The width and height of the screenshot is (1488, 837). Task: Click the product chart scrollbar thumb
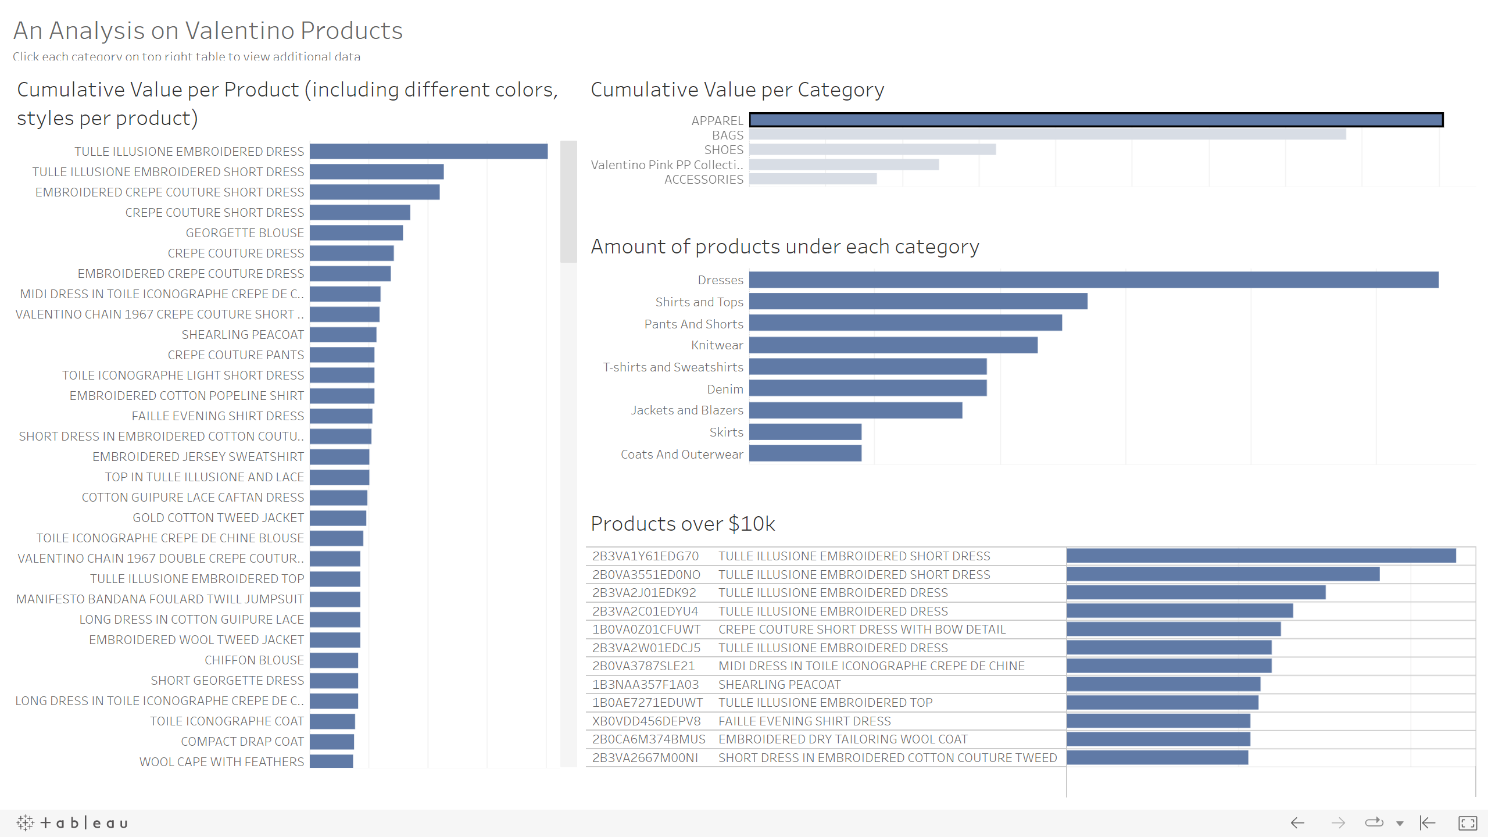568,201
